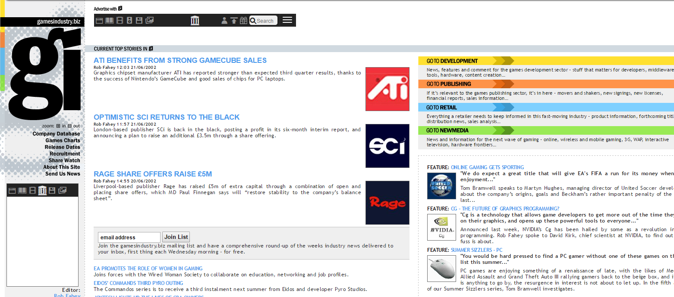674x297 pixels.
Task: Select the video film icon in top toolbar
Action: (120, 20)
